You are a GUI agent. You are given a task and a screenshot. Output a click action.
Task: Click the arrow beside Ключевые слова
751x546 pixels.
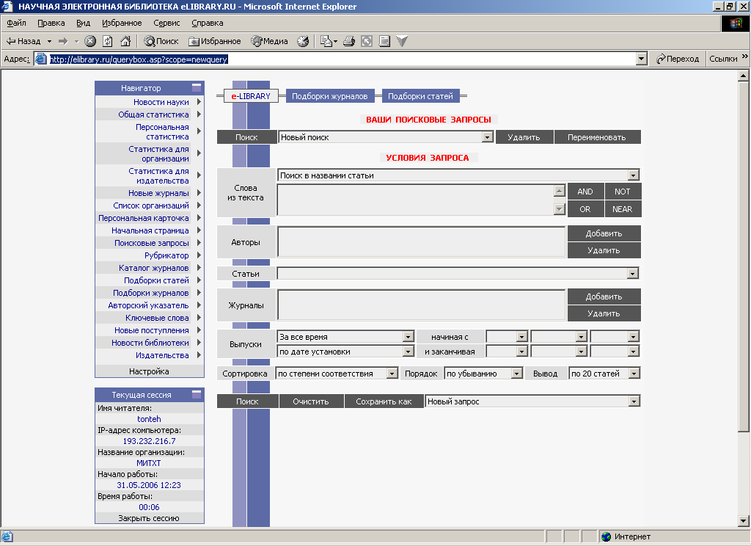pos(199,317)
